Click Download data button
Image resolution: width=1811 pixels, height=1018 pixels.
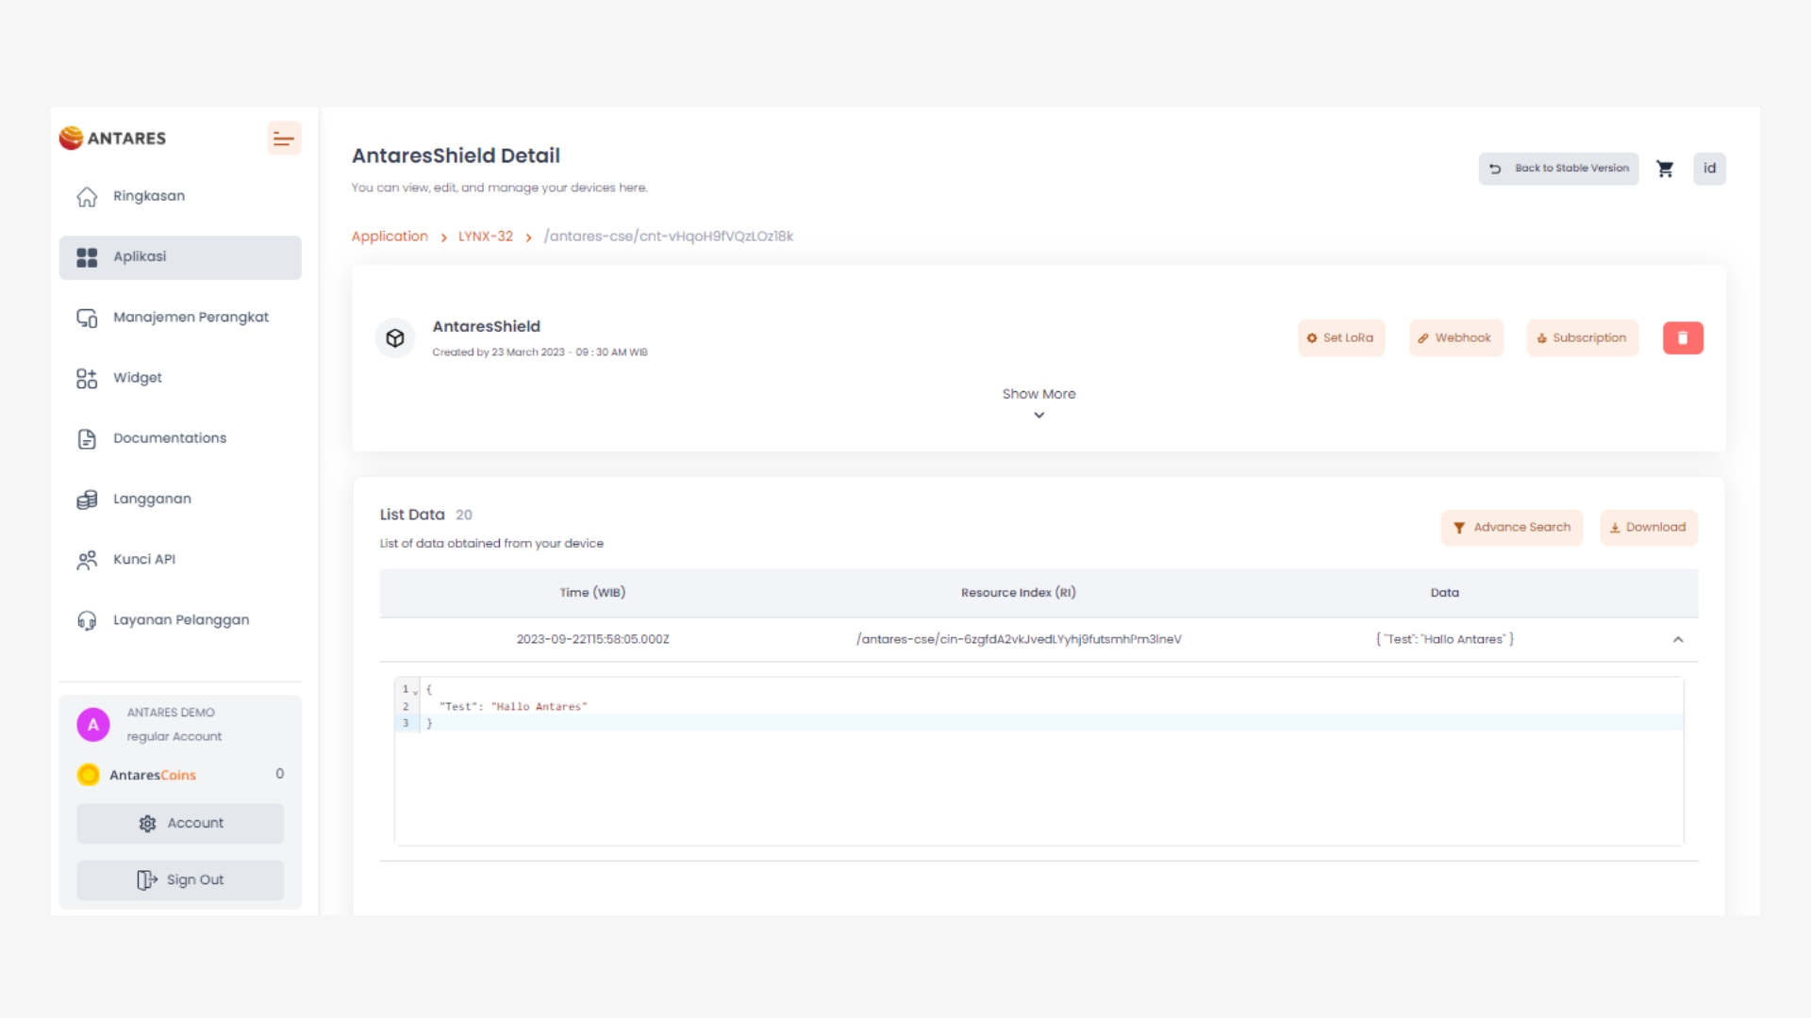[x=1649, y=528]
